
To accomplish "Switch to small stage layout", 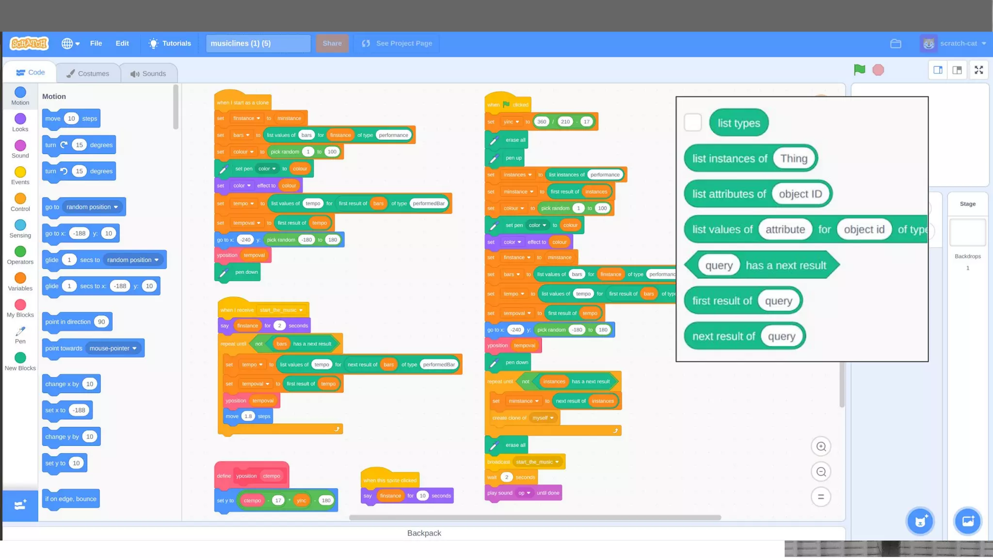I will [x=938, y=70].
